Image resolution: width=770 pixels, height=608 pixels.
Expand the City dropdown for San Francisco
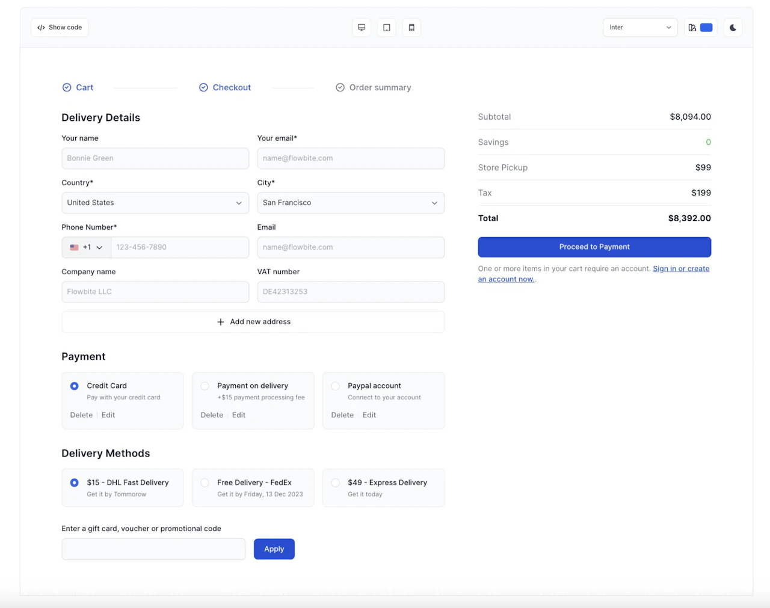click(351, 203)
